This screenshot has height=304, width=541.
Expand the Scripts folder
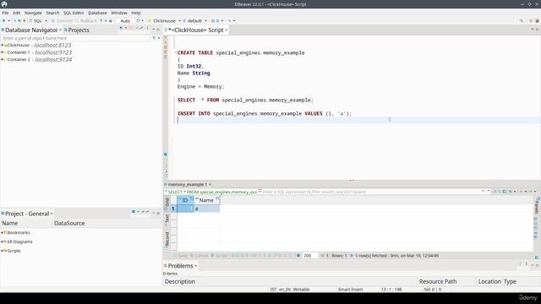coord(2,251)
